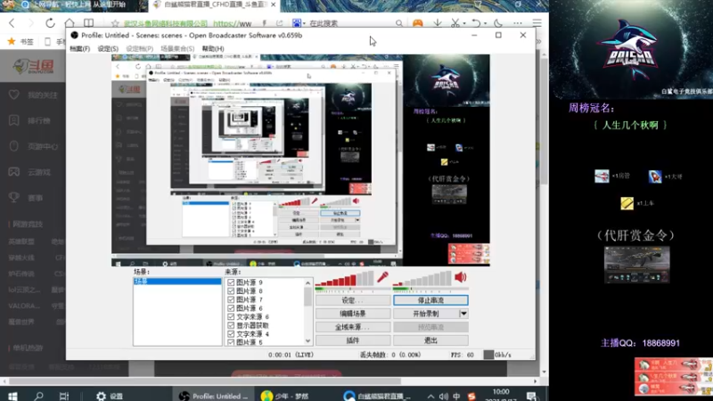Open the taskbar volume speaker icon
The height and width of the screenshot is (401, 713).
pyautogui.click(x=443, y=397)
